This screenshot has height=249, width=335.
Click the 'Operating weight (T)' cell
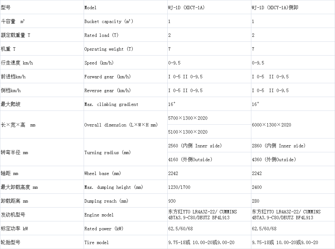108,49
